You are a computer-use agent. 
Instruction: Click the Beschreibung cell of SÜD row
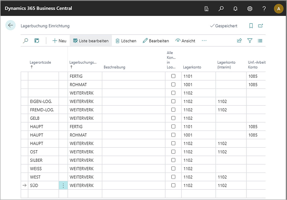[x=134, y=185]
